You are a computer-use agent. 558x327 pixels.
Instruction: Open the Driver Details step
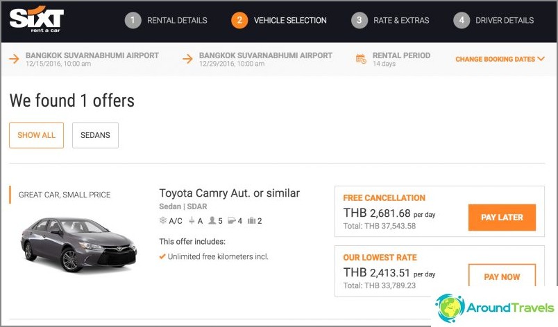pos(493,20)
